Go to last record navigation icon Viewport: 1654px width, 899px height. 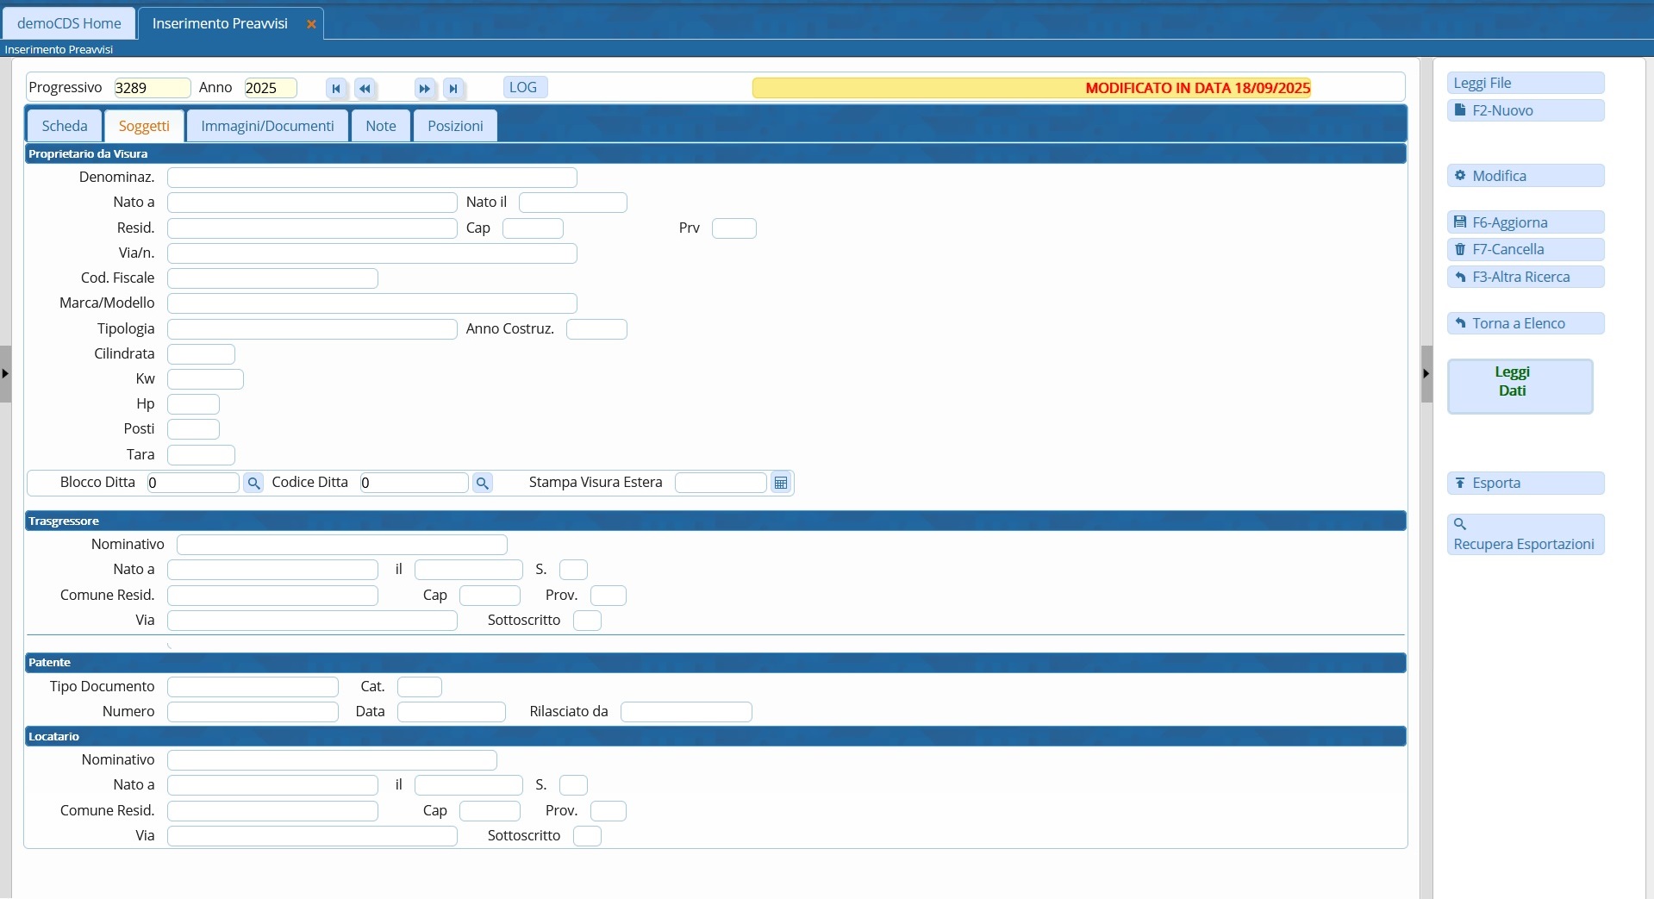(x=453, y=88)
